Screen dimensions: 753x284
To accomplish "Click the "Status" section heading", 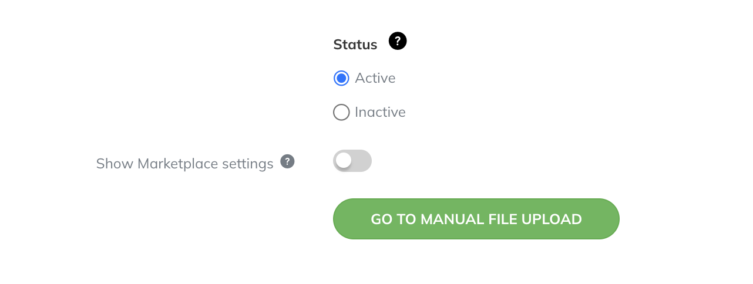I will [355, 45].
